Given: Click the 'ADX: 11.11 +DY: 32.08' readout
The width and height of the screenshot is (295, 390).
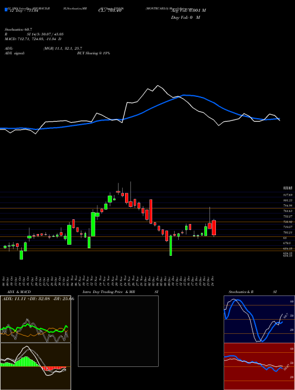Looking at the screenshot, I should tap(27, 298).
